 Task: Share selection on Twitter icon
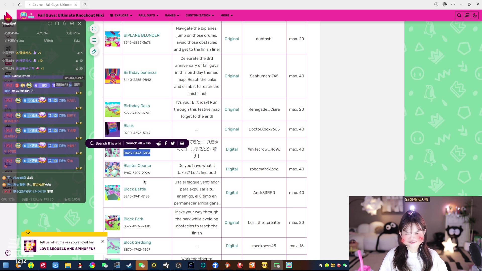(x=173, y=143)
